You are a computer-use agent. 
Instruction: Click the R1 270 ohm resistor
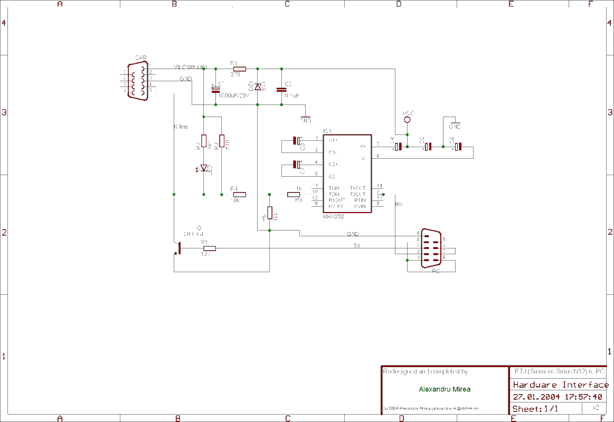click(x=239, y=69)
